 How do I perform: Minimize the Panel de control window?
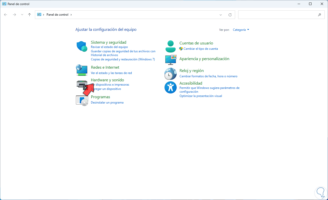(298, 4)
